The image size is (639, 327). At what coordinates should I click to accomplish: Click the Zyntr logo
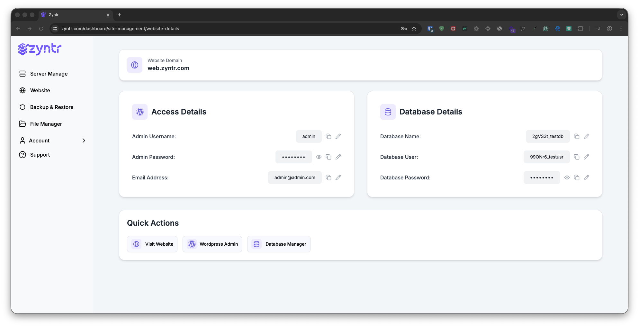click(40, 49)
